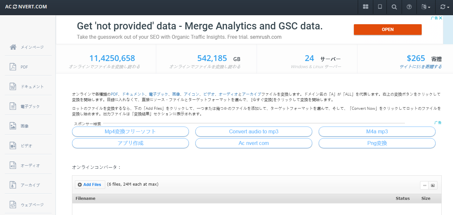This screenshot has height=215, width=453.
Task: Click the home icon for メインページ
Action: tap(13, 47)
